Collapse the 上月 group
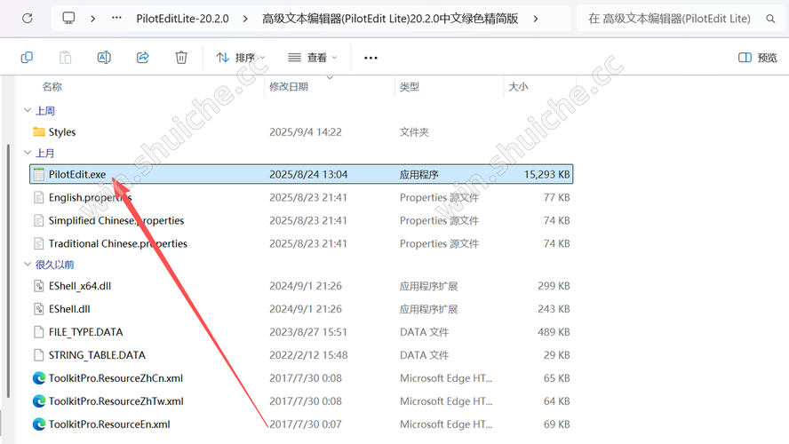The height and width of the screenshot is (444, 789). (28, 153)
